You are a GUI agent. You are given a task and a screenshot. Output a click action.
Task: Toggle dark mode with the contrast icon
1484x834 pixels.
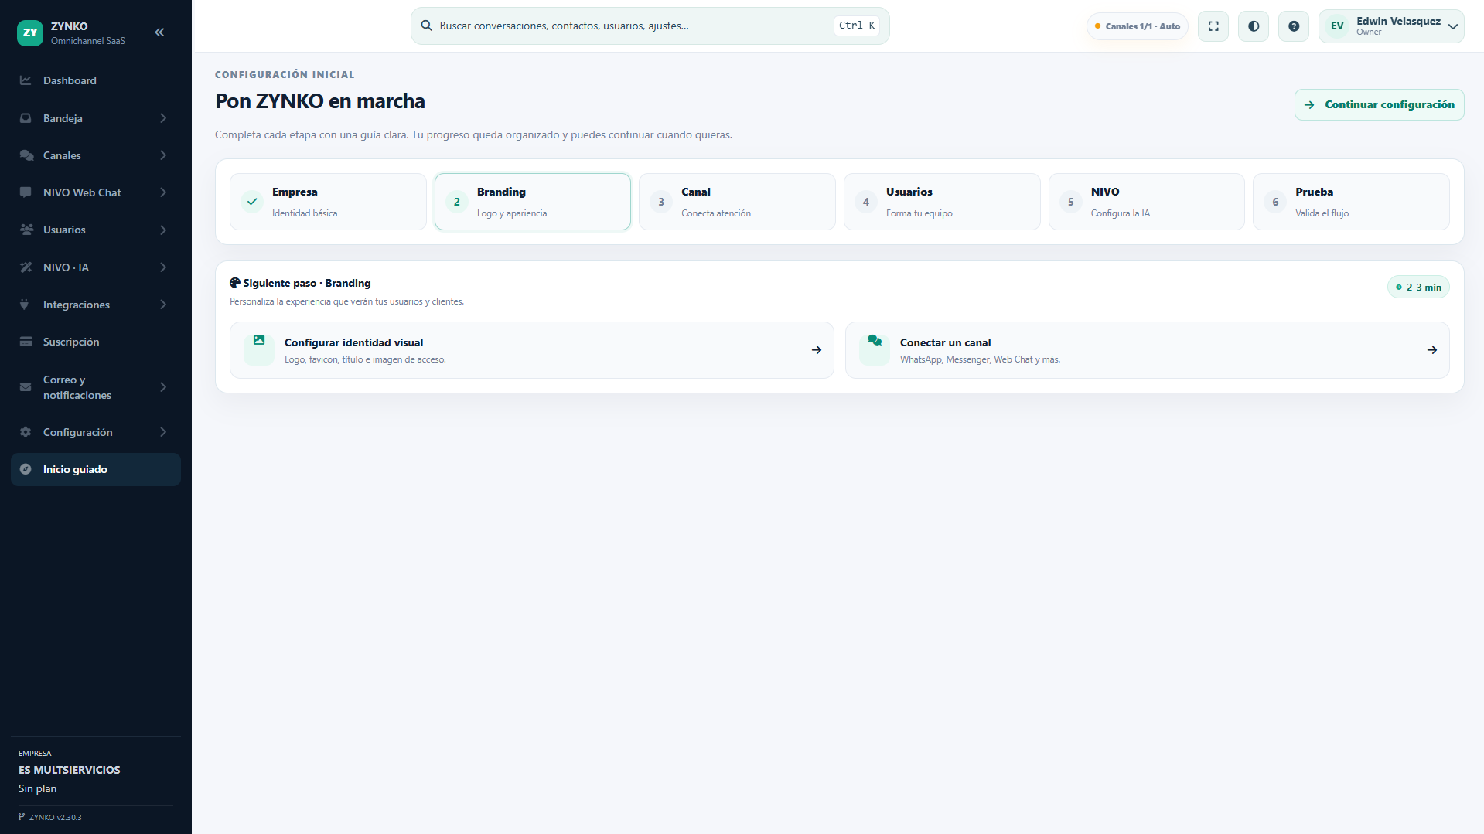(1254, 26)
